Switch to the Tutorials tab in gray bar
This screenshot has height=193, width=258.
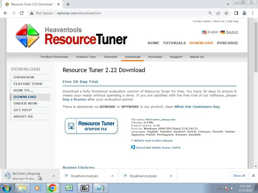coord(110,57)
